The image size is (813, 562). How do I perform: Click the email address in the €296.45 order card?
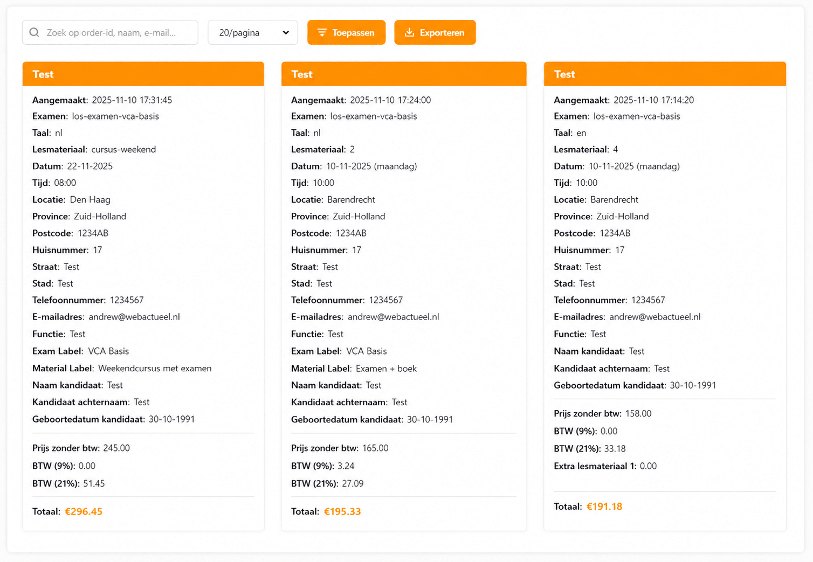pos(134,317)
